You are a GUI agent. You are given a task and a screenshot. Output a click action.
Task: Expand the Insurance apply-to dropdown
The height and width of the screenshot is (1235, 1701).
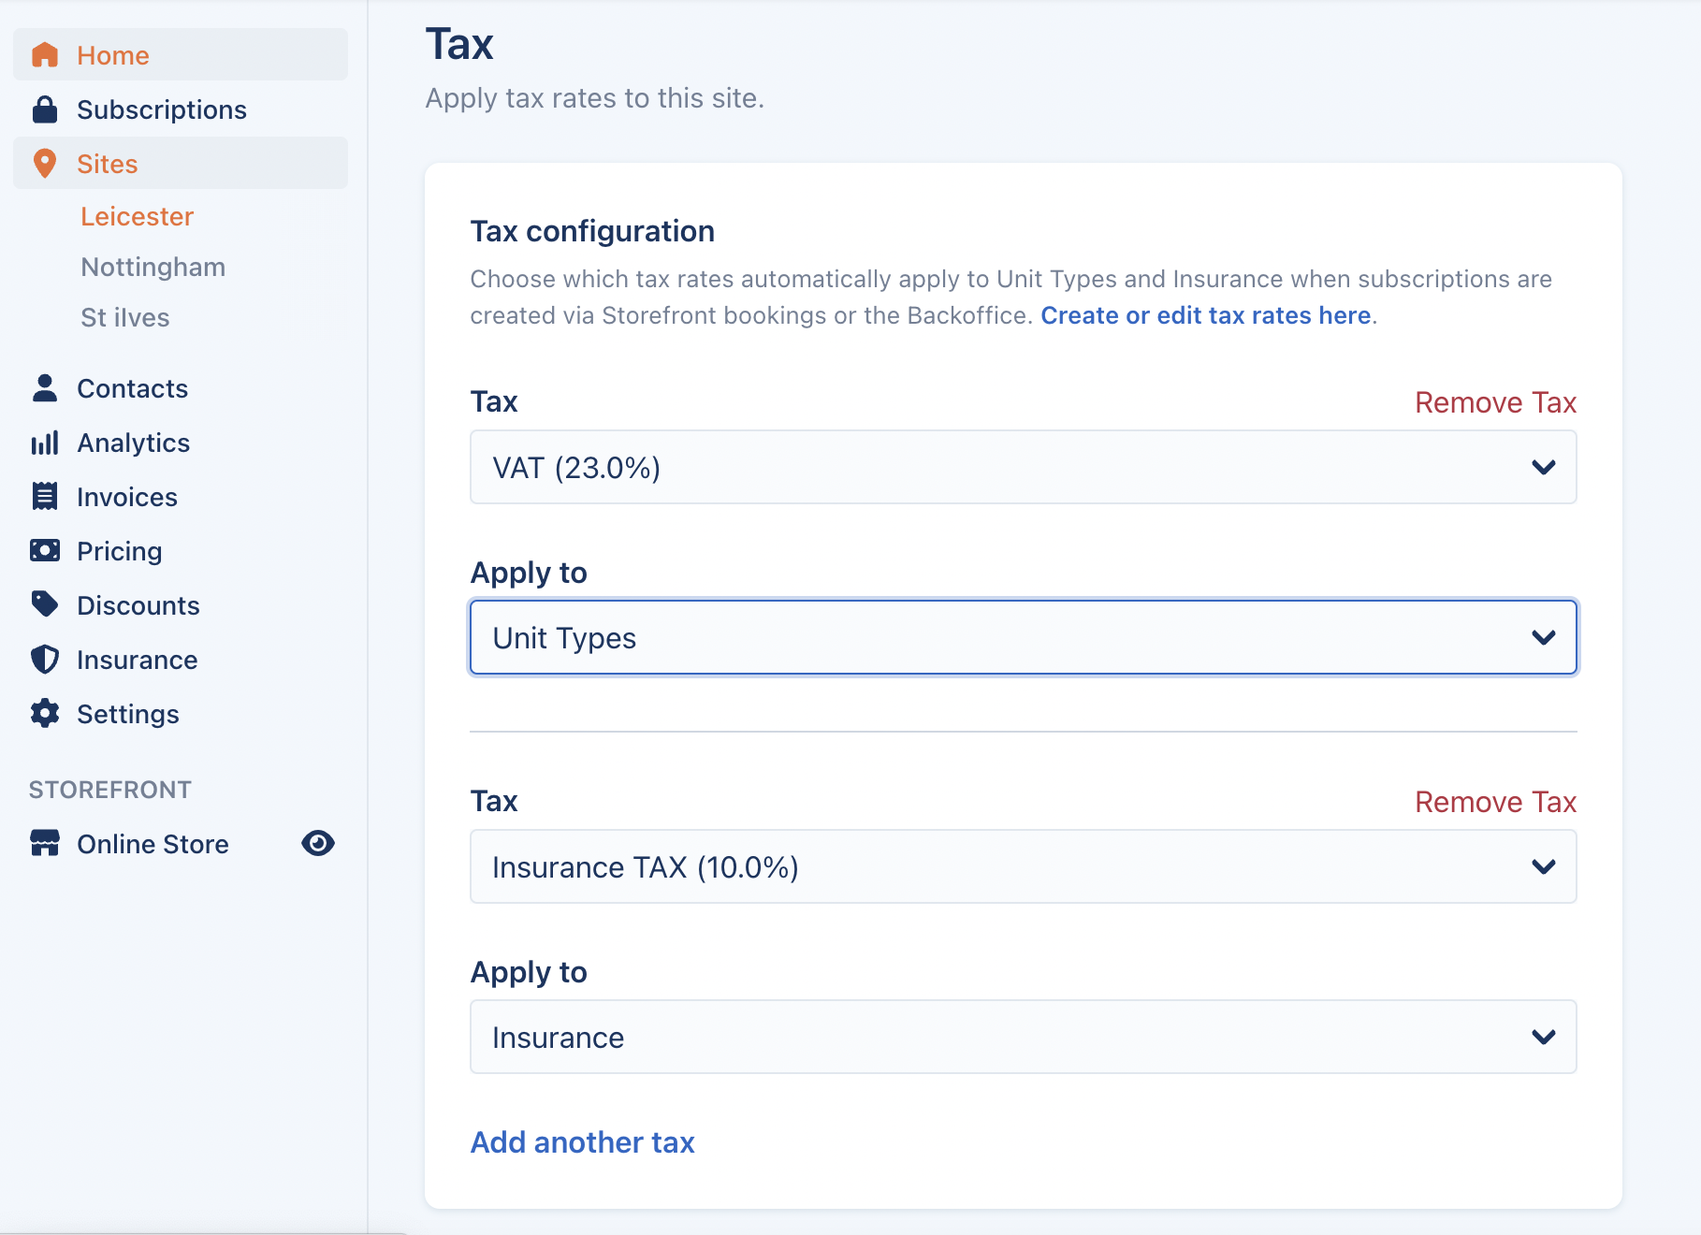coord(1023,1038)
